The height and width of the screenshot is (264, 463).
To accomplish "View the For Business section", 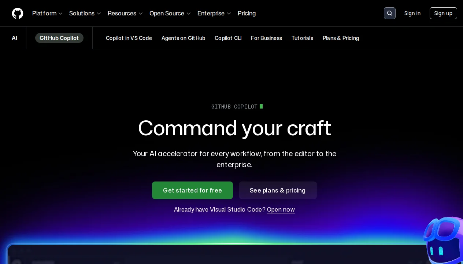I will click(x=266, y=38).
